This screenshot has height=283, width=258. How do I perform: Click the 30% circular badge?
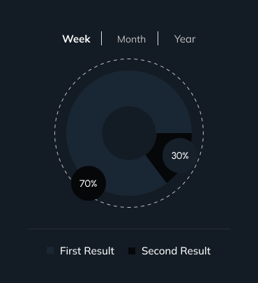(x=180, y=155)
